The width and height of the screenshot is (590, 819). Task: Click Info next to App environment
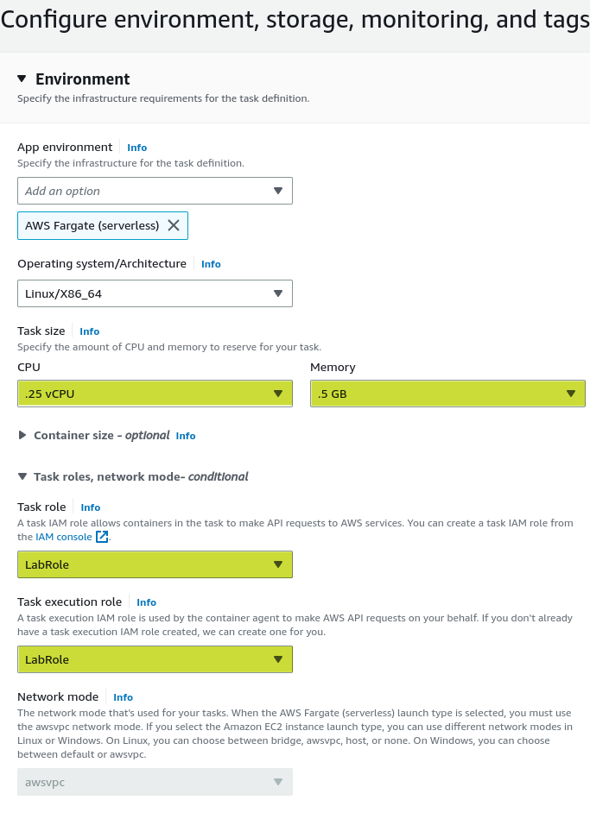[136, 148]
